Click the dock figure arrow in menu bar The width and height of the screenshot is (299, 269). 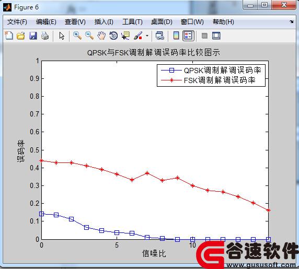coord(291,21)
